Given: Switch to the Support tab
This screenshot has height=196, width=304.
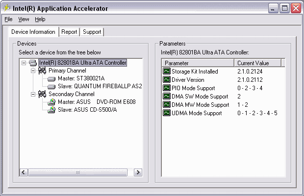Looking at the screenshot, I should [x=92, y=32].
